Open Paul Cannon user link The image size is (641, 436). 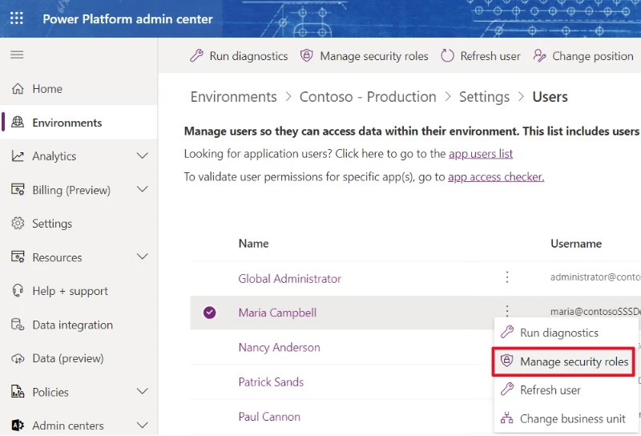tap(269, 417)
